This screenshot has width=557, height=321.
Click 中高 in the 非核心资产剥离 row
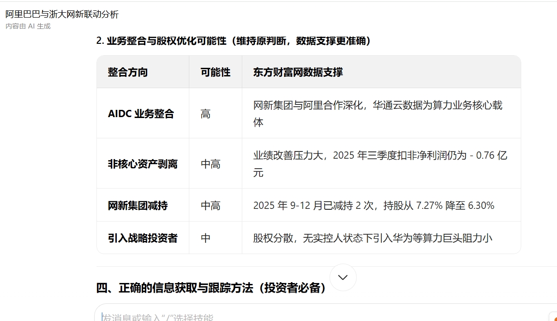(211, 164)
